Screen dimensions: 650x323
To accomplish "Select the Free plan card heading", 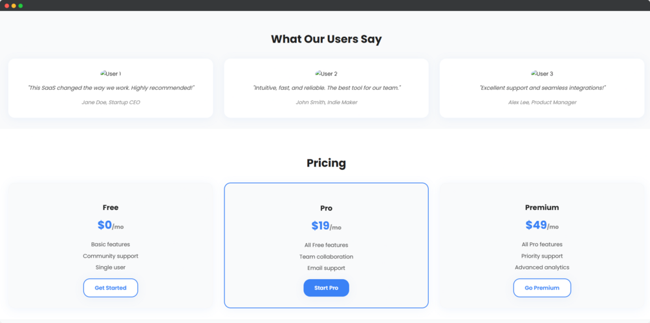I will click(x=111, y=207).
